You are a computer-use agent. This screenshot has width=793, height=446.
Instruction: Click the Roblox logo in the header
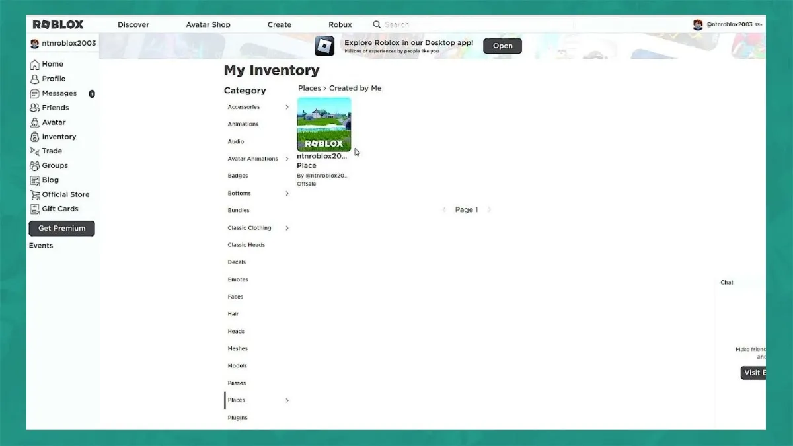(58, 24)
